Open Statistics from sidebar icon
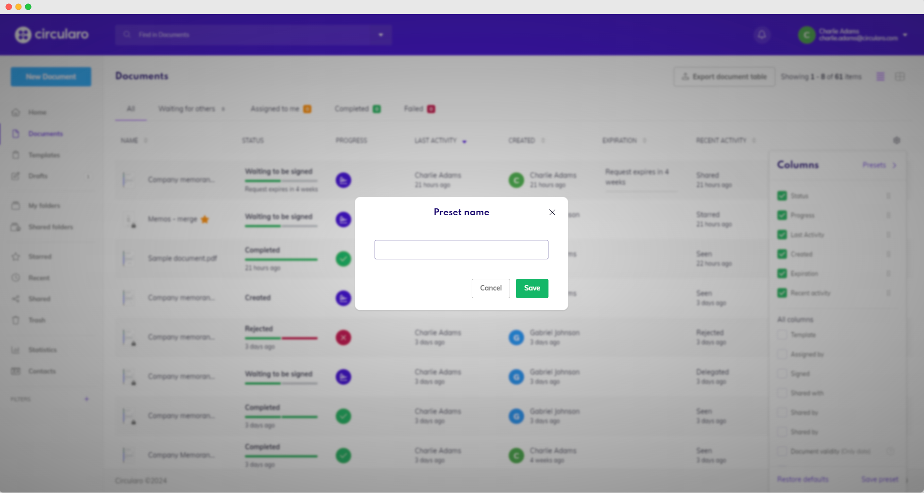The width and height of the screenshot is (924, 493). (16, 350)
